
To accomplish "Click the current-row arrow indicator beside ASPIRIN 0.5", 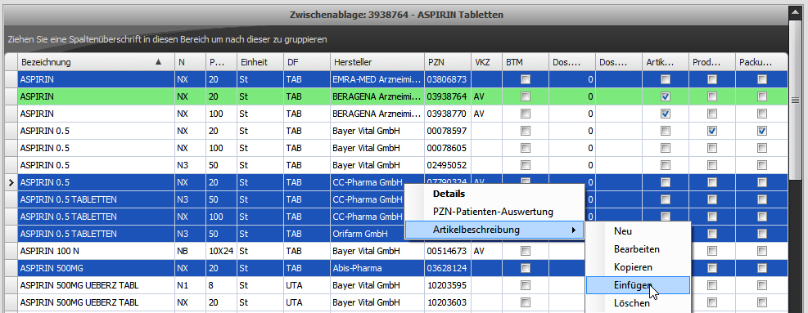I will coord(11,182).
